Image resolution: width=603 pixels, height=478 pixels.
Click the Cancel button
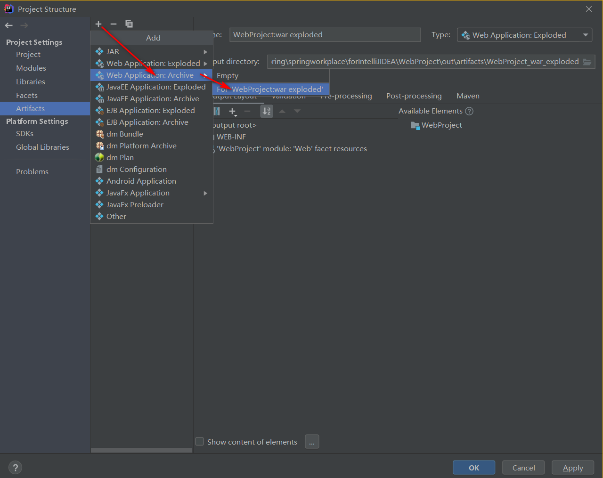(x=523, y=468)
